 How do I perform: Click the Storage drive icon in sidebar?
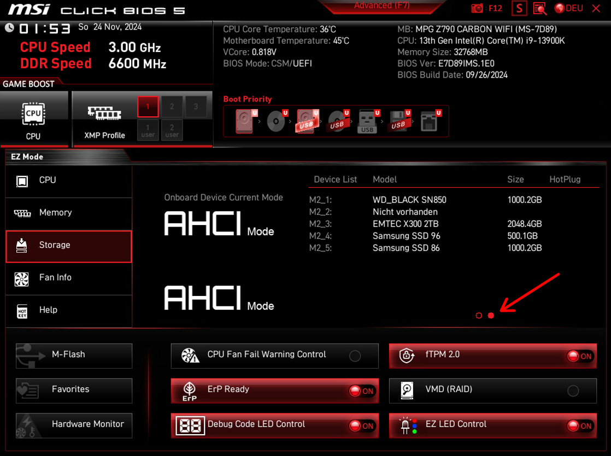[x=21, y=246]
